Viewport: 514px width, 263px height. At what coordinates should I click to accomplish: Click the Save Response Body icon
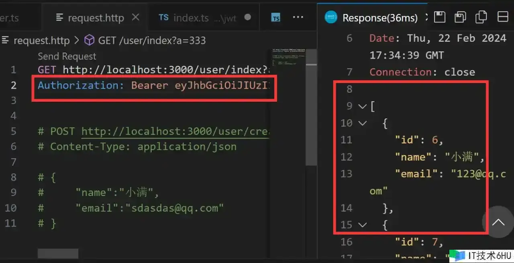pos(460,17)
